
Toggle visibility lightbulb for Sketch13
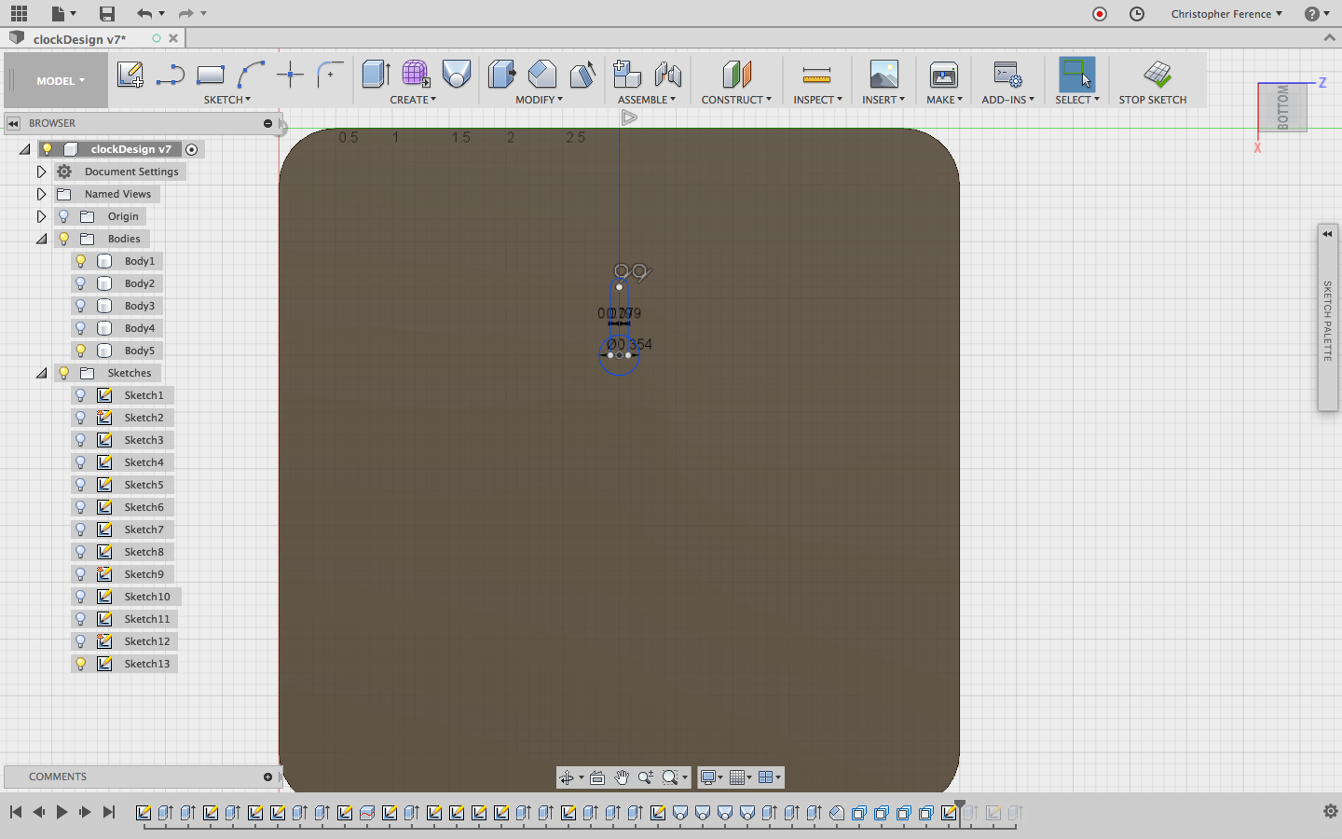tap(80, 664)
